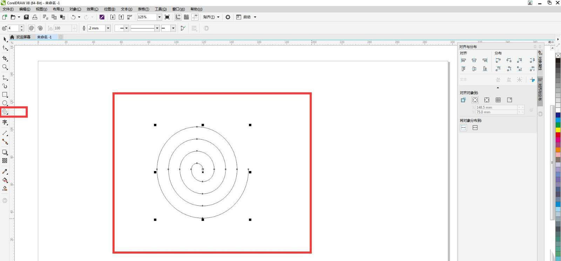Click the Export icon
This screenshot has height=261, width=561.
tap(121, 17)
